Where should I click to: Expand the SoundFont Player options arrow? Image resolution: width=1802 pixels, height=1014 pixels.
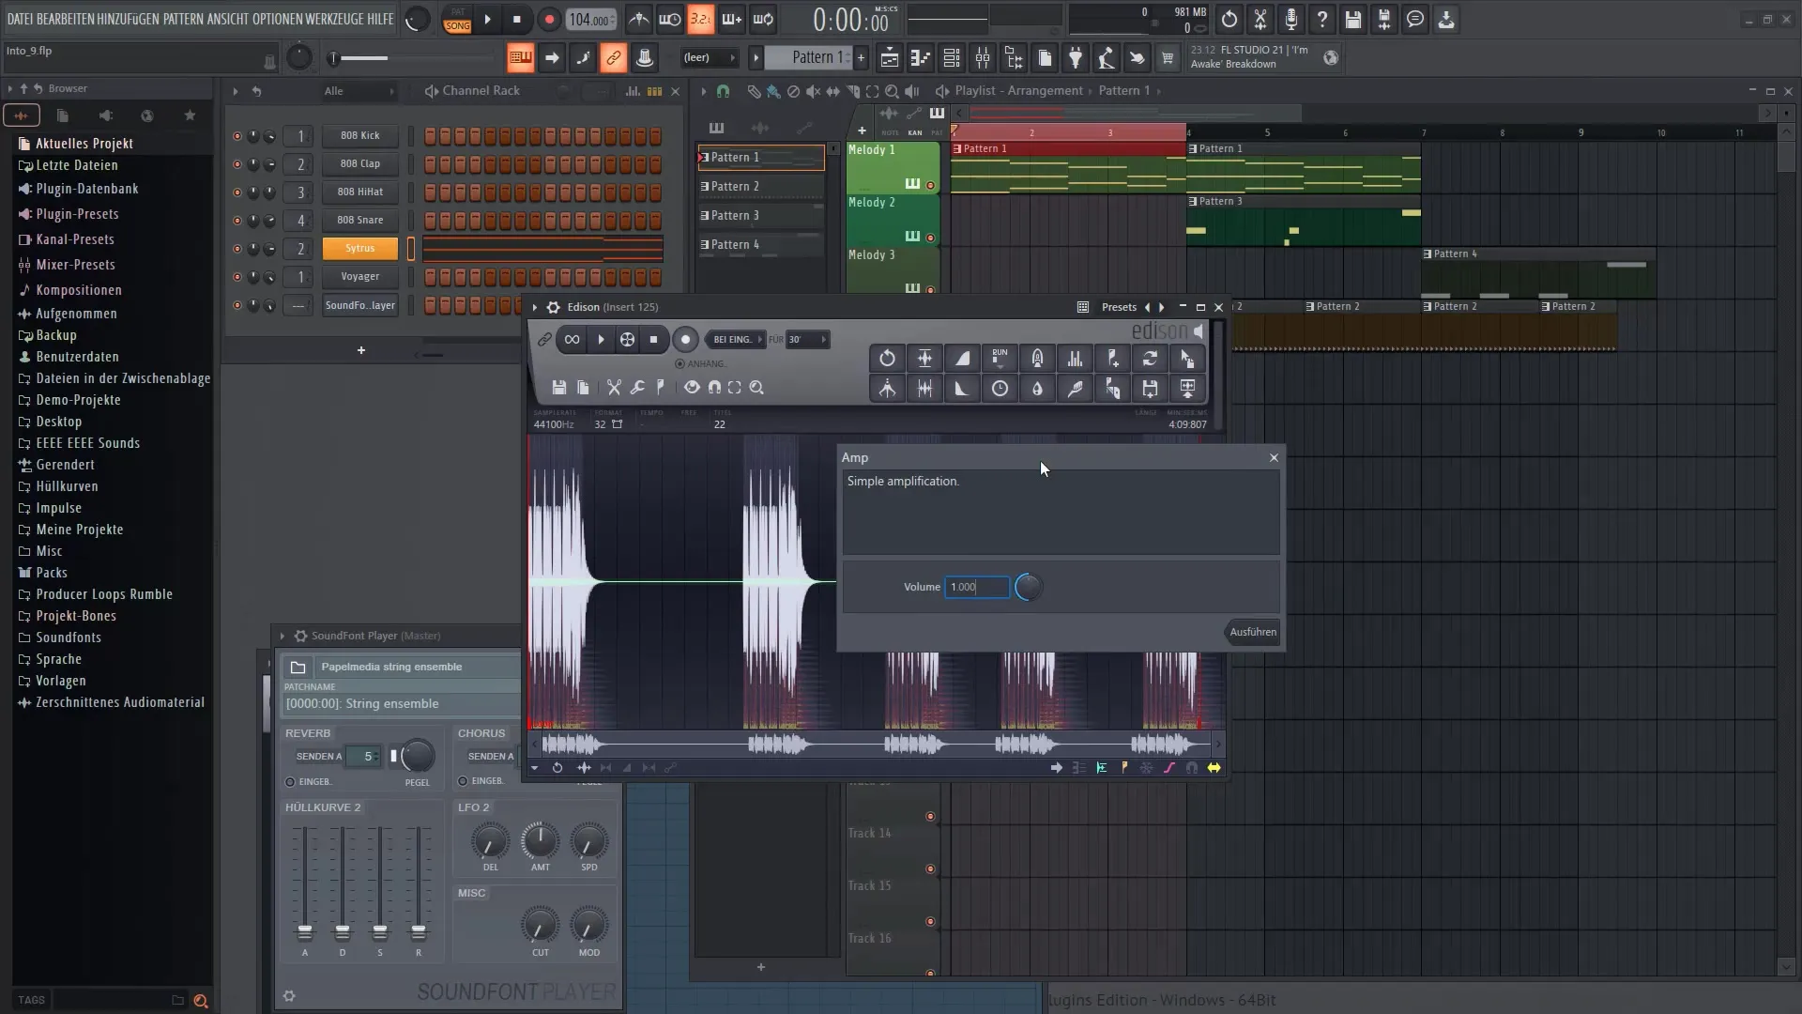[282, 636]
